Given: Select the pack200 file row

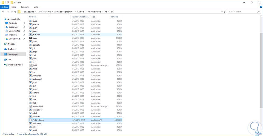Looking at the screenshot, I should [75, 117].
